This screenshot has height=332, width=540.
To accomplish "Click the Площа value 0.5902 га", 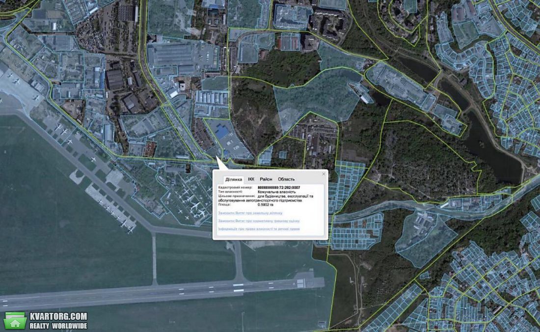I will click(x=266, y=205).
